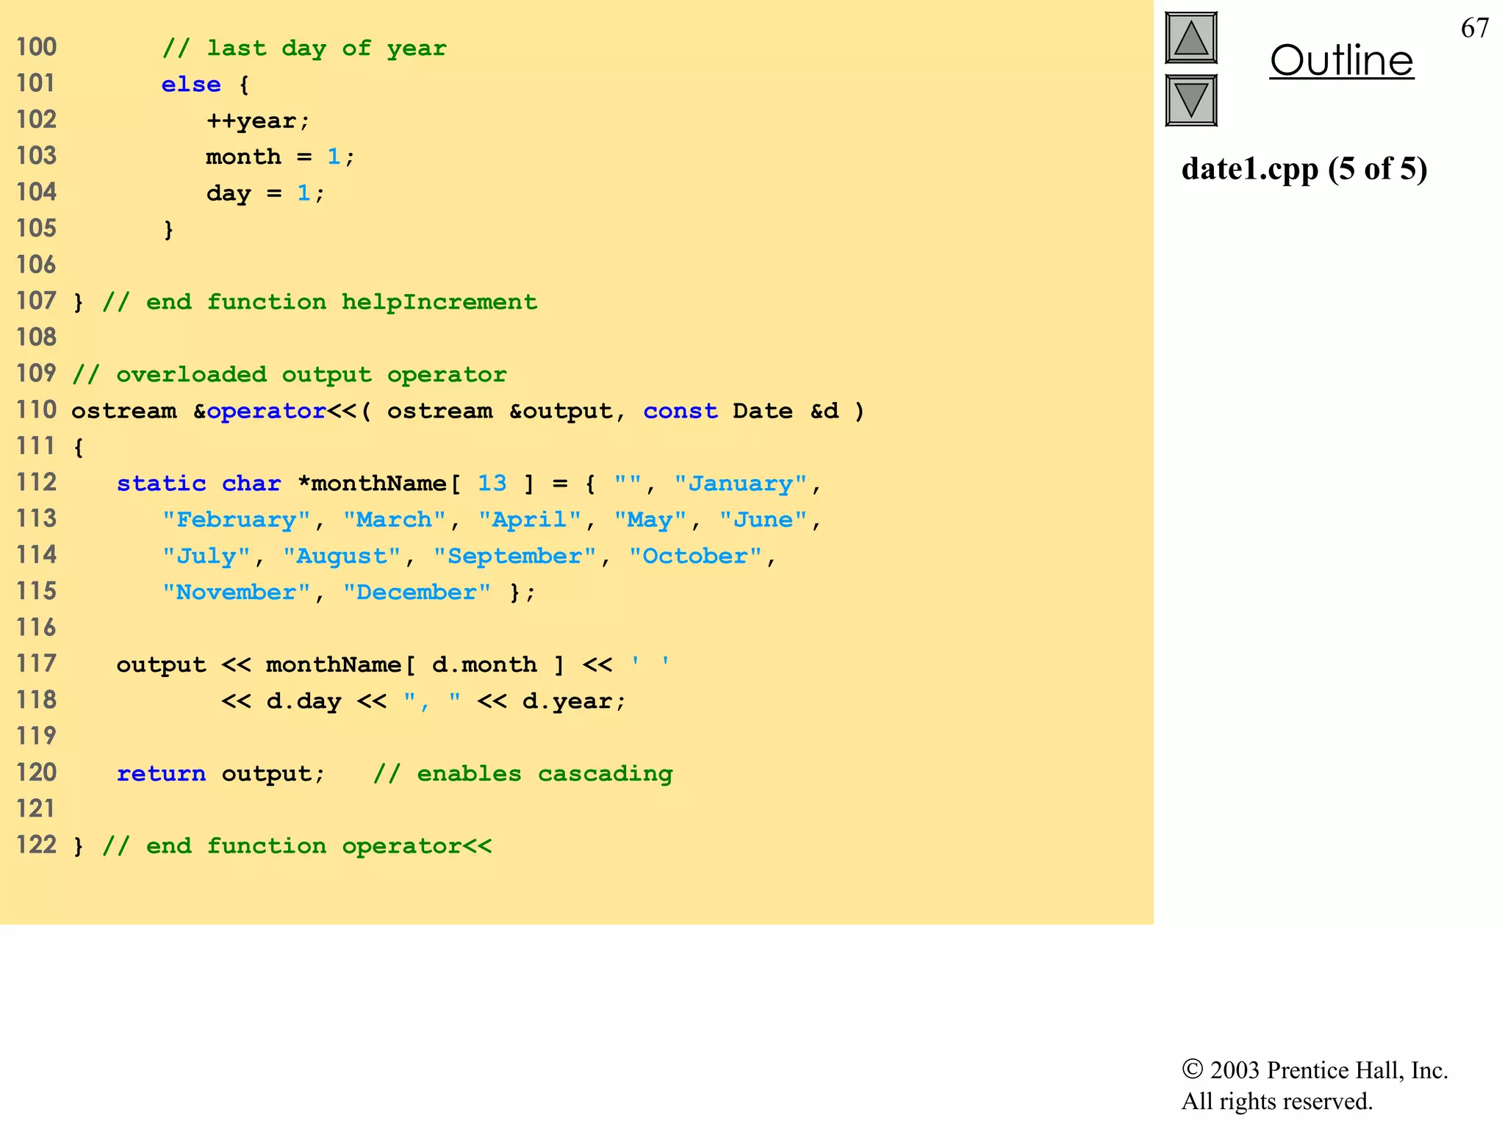Click comment '// overloaded output operator'
This screenshot has width=1505, height=1129.
coord(290,375)
